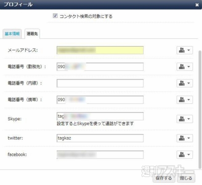Open visibility dropdown for 電話番号（勤務先）
Screen dimensions: 202x185
(x=185, y=66)
